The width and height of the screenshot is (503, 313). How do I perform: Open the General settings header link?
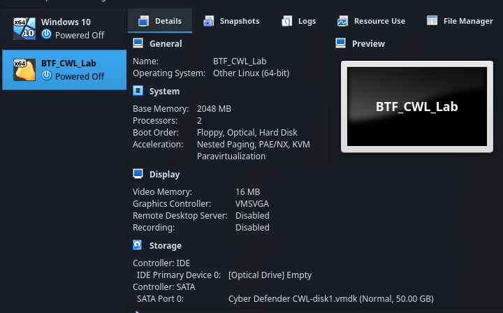(x=166, y=43)
